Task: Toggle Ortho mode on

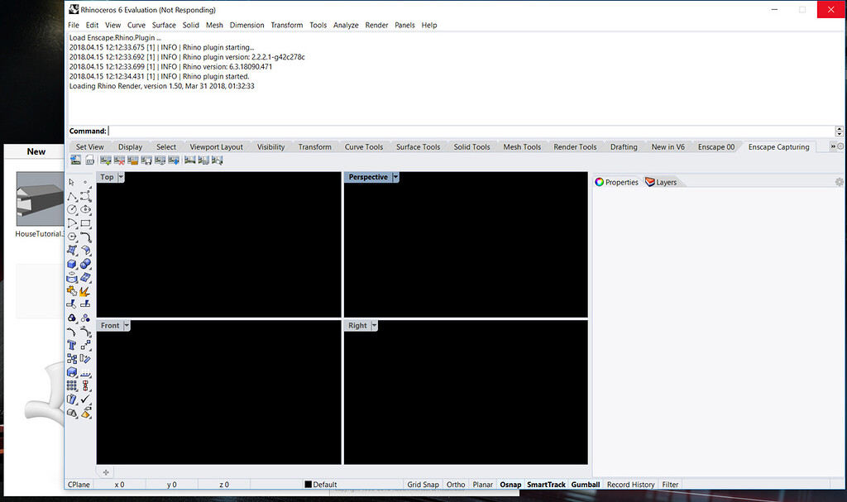Action: pyautogui.click(x=455, y=485)
